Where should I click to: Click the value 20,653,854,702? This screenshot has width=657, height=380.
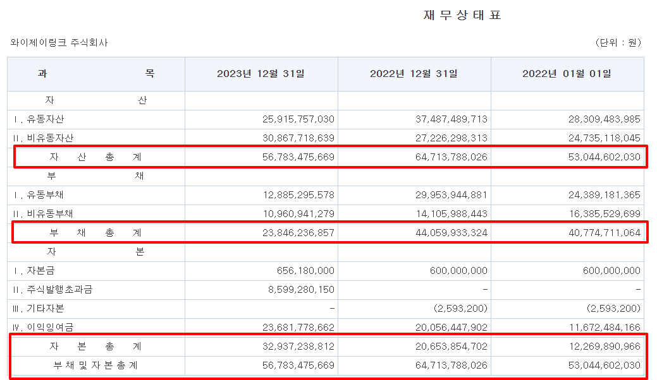click(451, 347)
